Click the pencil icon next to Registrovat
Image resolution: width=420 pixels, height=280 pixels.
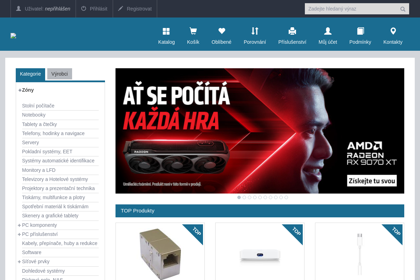(121, 8)
